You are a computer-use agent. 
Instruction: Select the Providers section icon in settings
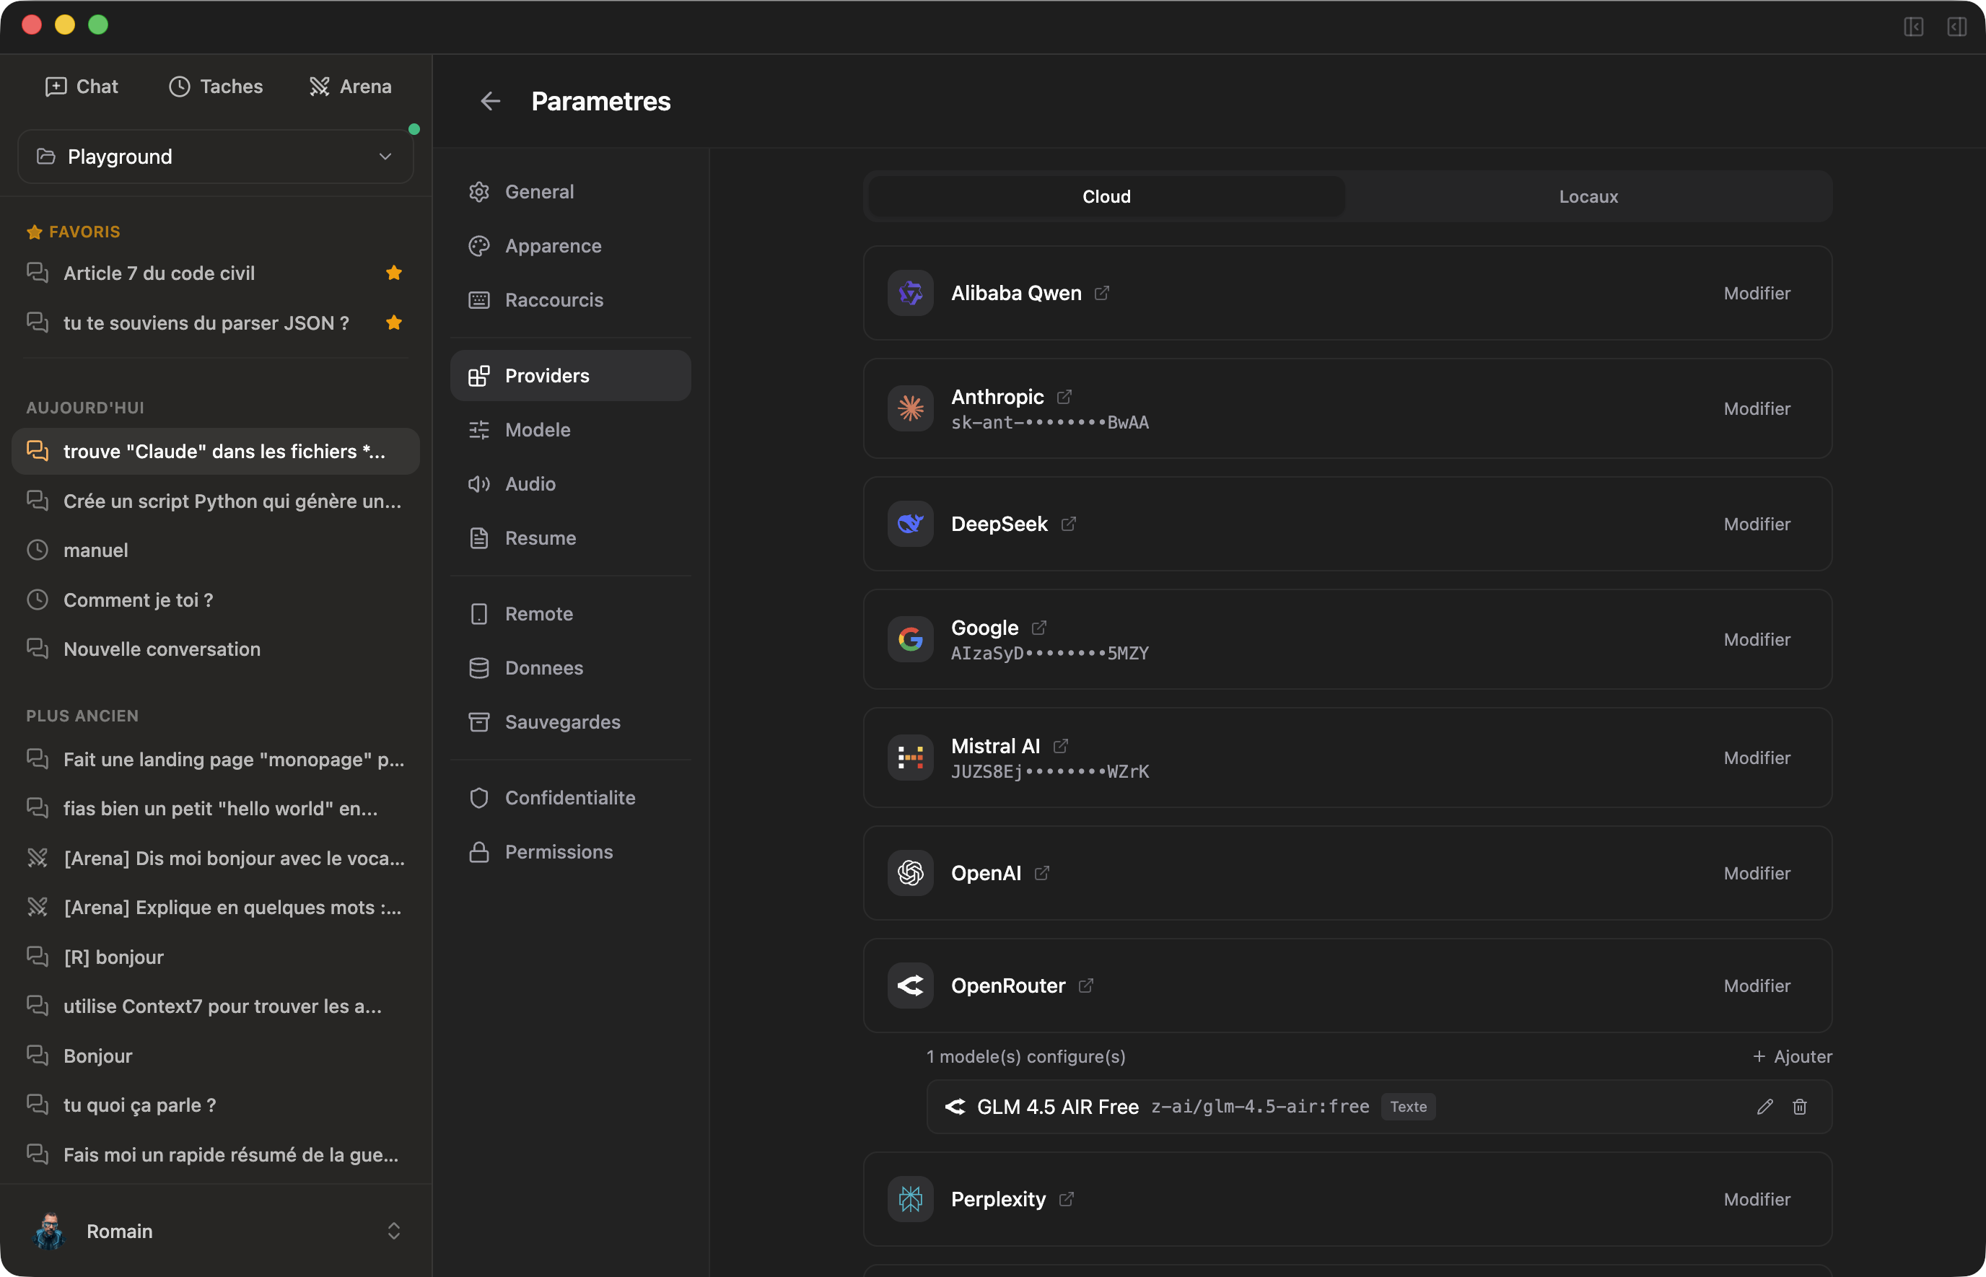479,376
